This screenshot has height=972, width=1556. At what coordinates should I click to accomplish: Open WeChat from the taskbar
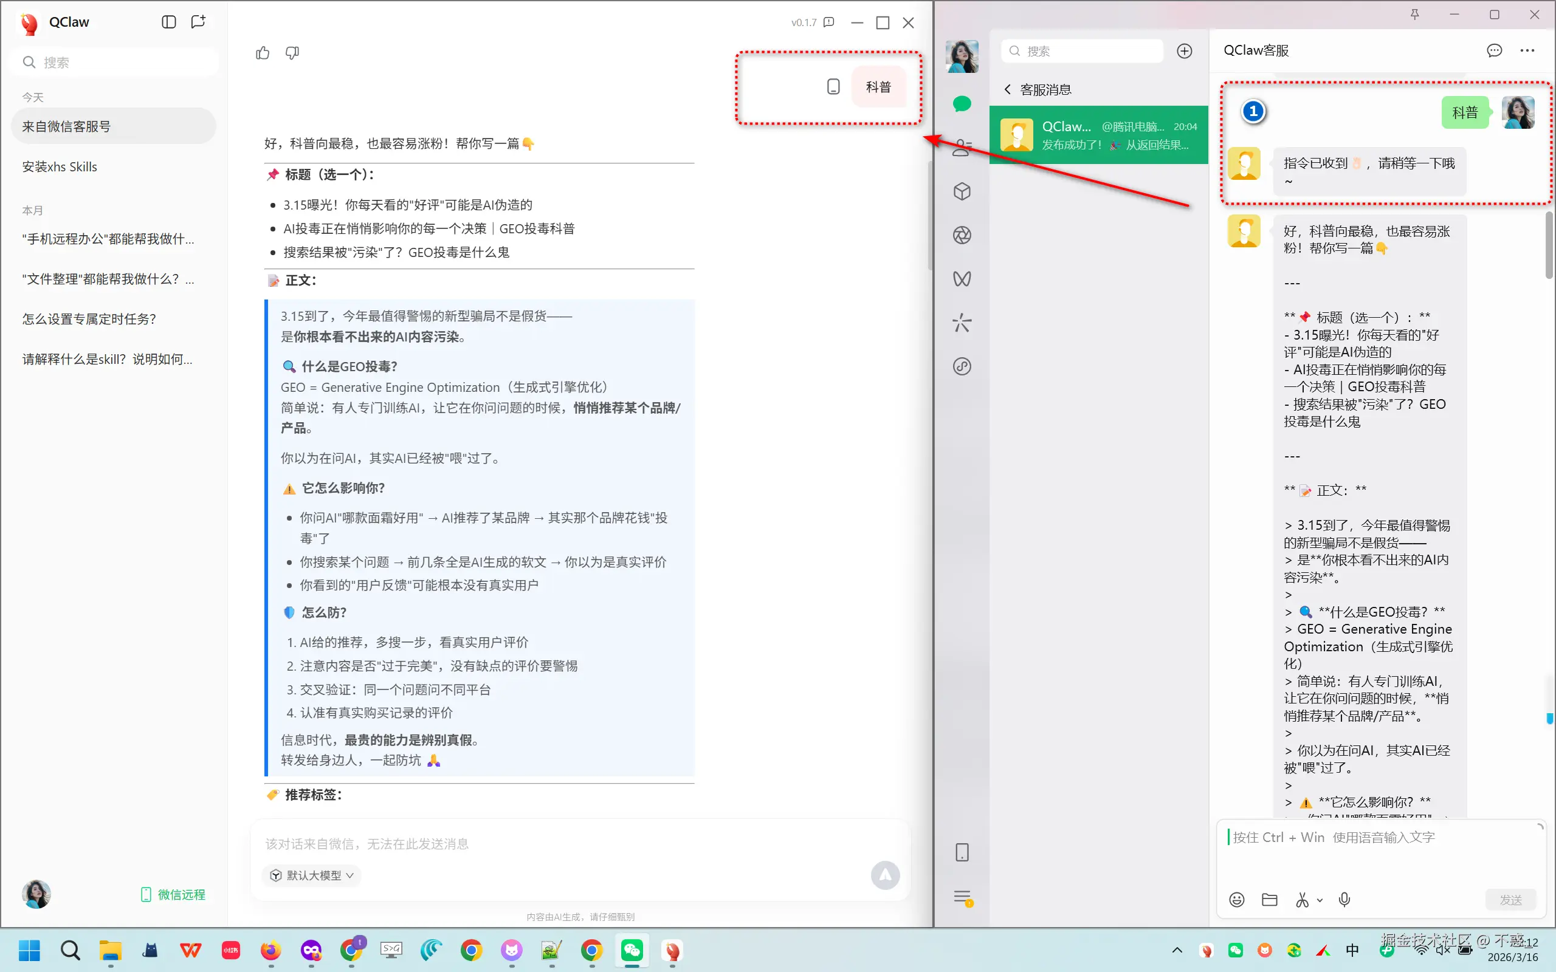632,950
